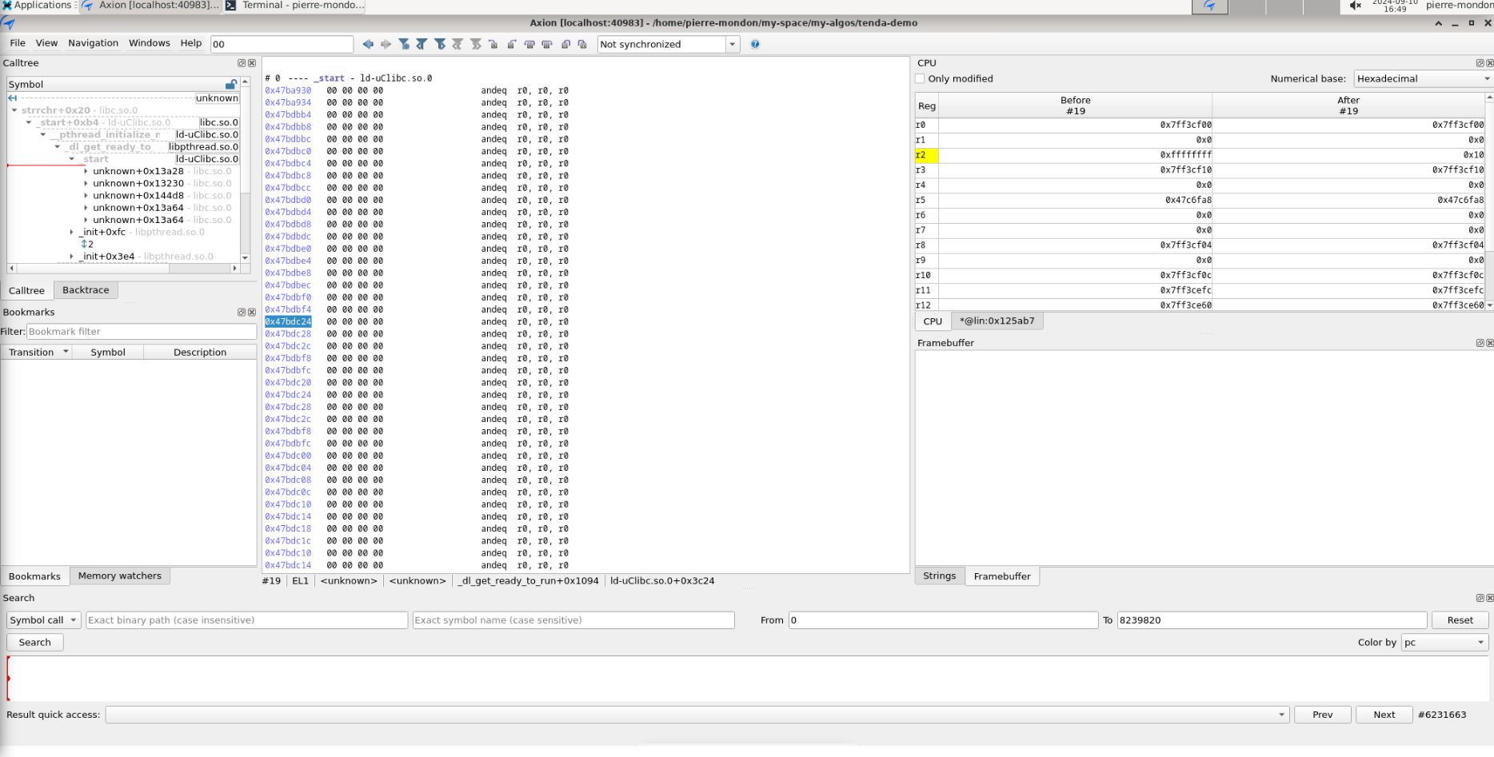Close the Search panel
Viewport: 1494px width, 757px height.
click(x=1489, y=598)
